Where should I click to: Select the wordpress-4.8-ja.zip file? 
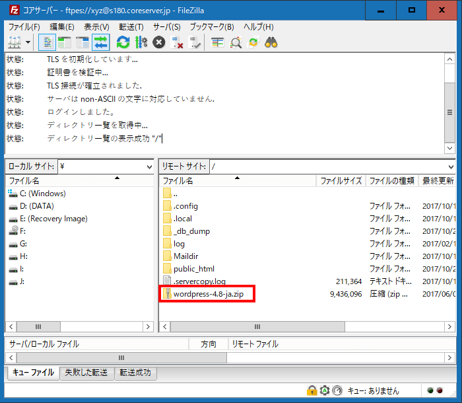203,294
